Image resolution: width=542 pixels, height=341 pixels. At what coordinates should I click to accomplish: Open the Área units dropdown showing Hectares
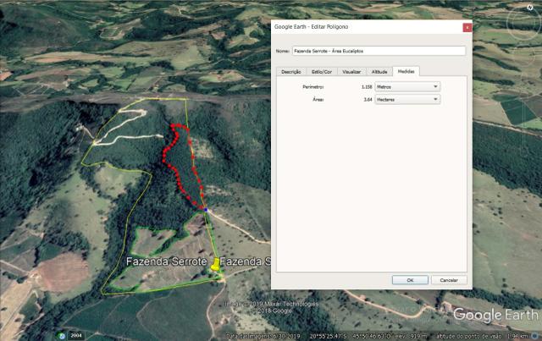(x=407, y=99)
